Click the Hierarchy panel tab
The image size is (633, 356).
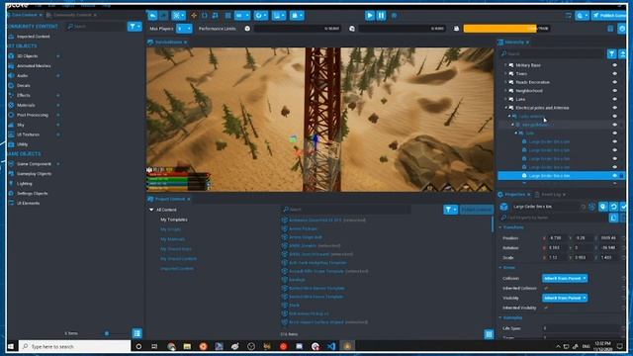point(514,42)
